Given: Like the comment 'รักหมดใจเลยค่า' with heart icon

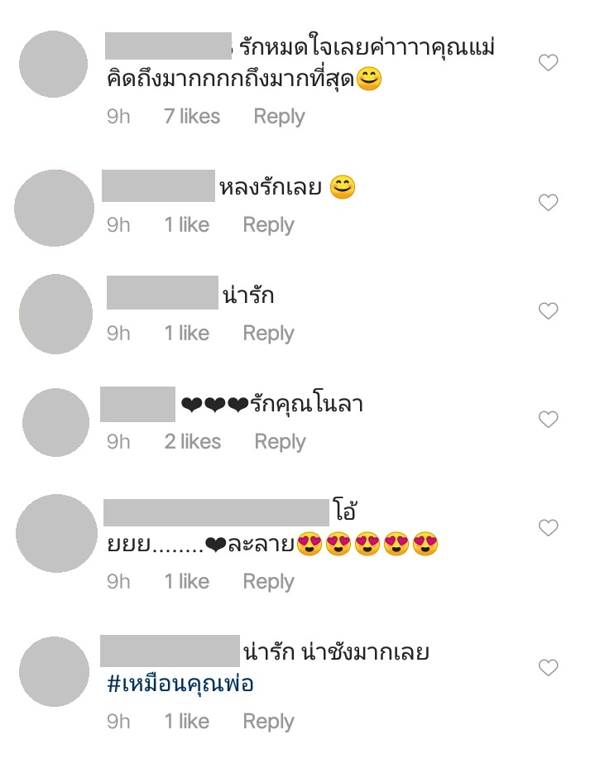Looking at the screenshot, I should point(548,62).
